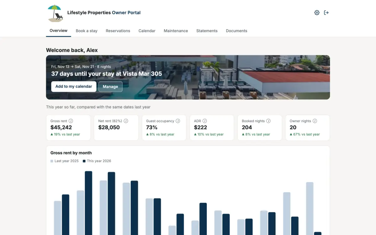Click the 73% guest occupancy value
Screen dimensions: 376x235
tap(152, 128)
